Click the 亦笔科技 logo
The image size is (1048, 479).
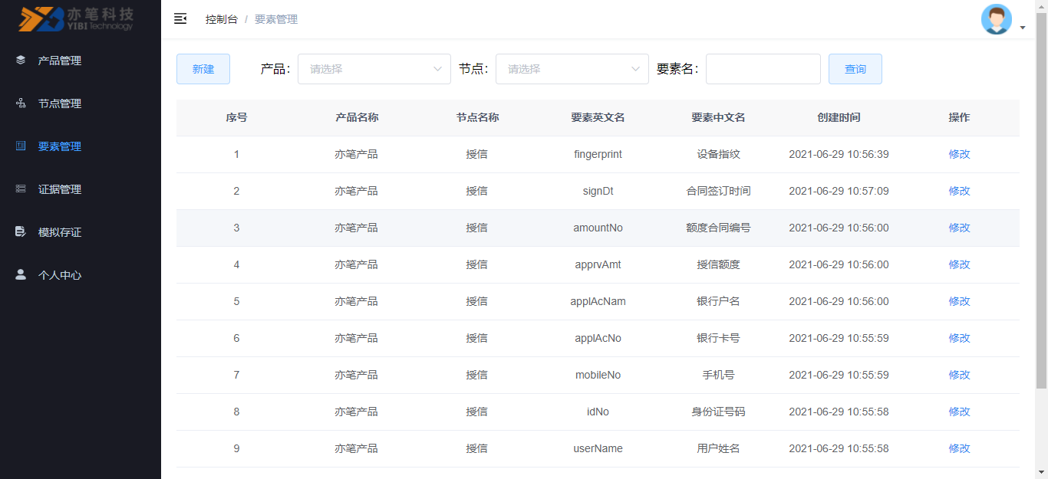77,19
